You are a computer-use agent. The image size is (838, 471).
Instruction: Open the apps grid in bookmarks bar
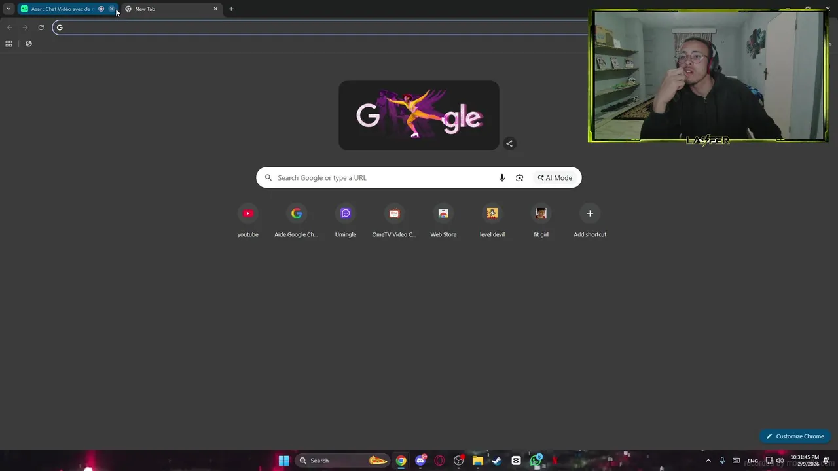9,44
